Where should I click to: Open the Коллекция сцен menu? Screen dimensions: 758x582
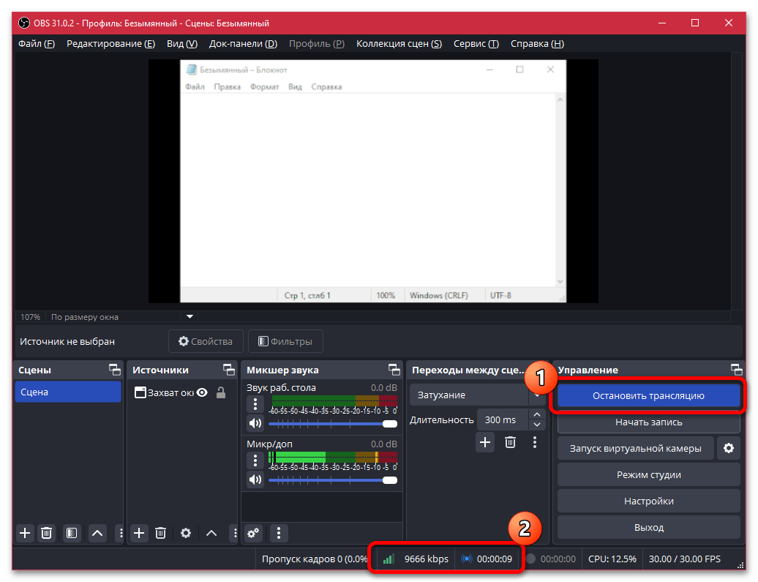[399, 43]
